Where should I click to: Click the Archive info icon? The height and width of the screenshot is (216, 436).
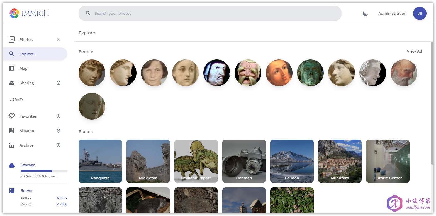tap(59, 145)
